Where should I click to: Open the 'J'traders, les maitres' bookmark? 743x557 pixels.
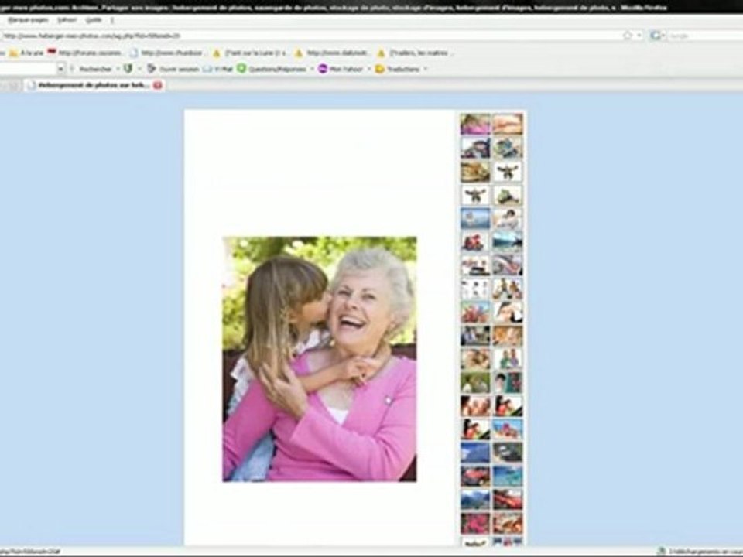[413, 53]
